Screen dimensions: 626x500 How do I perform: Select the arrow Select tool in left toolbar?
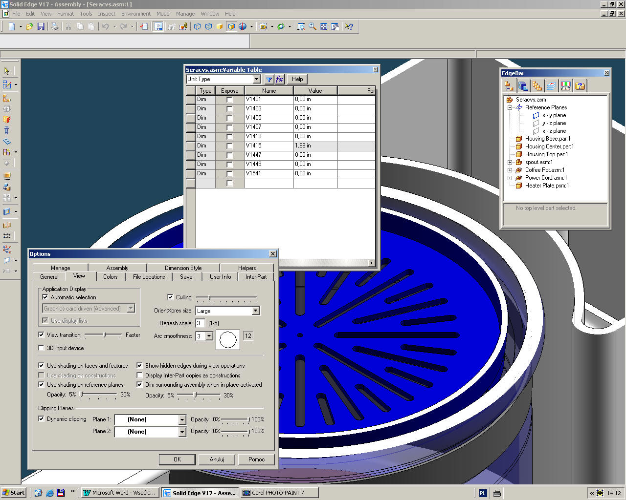tap(7, 71)
